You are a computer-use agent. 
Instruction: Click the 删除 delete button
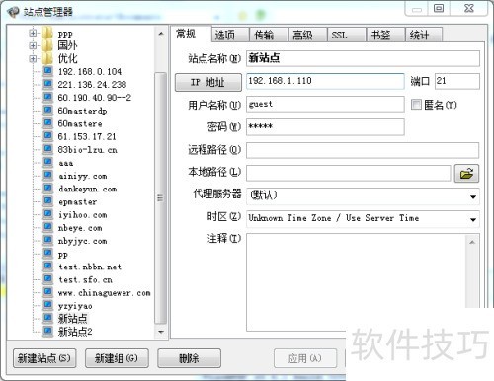[189, 358]
